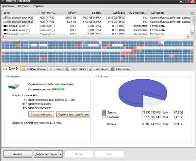Sort by the Тип носителя column header
Image resolution: width=196 pixels, height=161 pixels.
coord(48,13)
